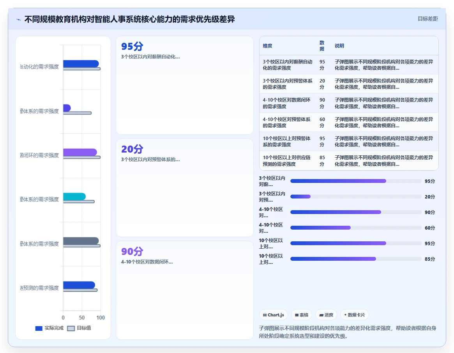
Task: Toggle the 目标值 legend swatch
Action: tap(71, 328)
